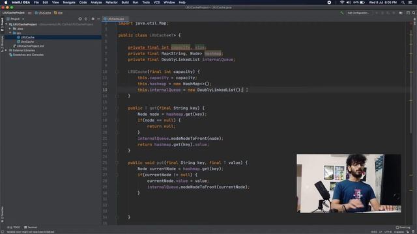Open the Edit menu
The image size is (417, 234).
click(46, 3)
